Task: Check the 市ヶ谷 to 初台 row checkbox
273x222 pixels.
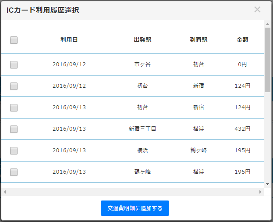Action: (x=14, y=64)
